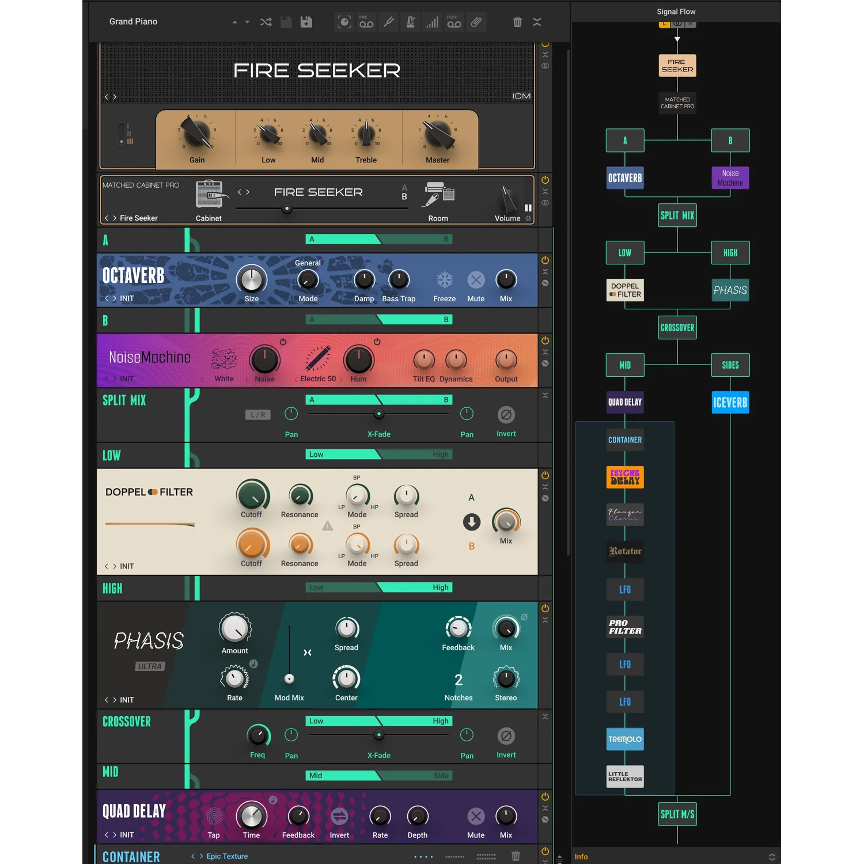Click the Mute X button on Quad Delay

point(476,816)
